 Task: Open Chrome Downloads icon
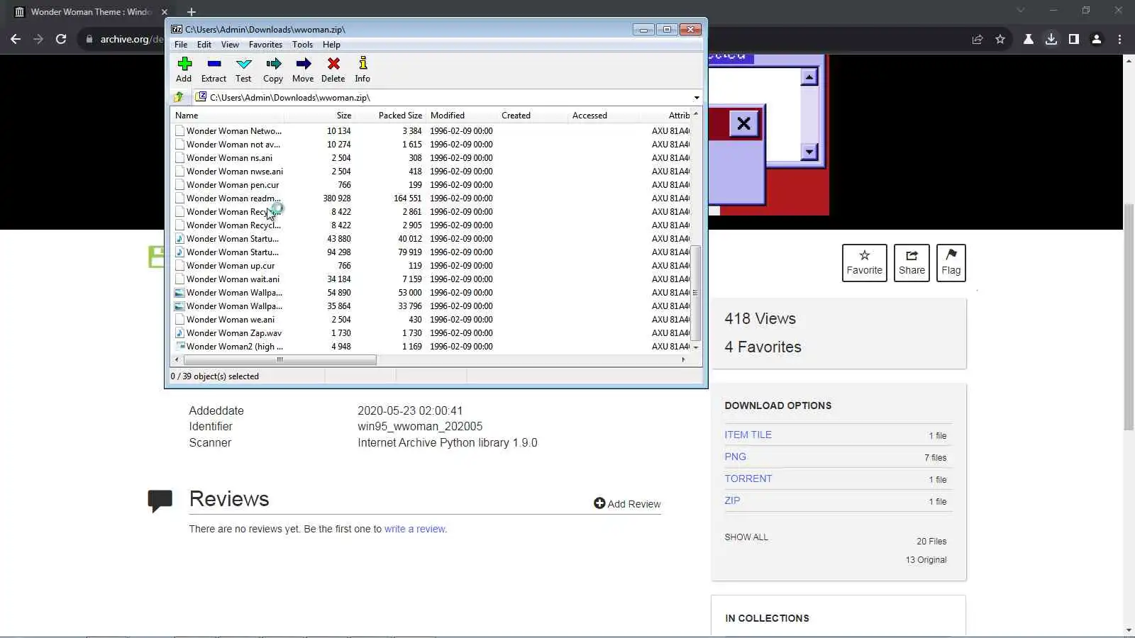[x=1051, y=39]
